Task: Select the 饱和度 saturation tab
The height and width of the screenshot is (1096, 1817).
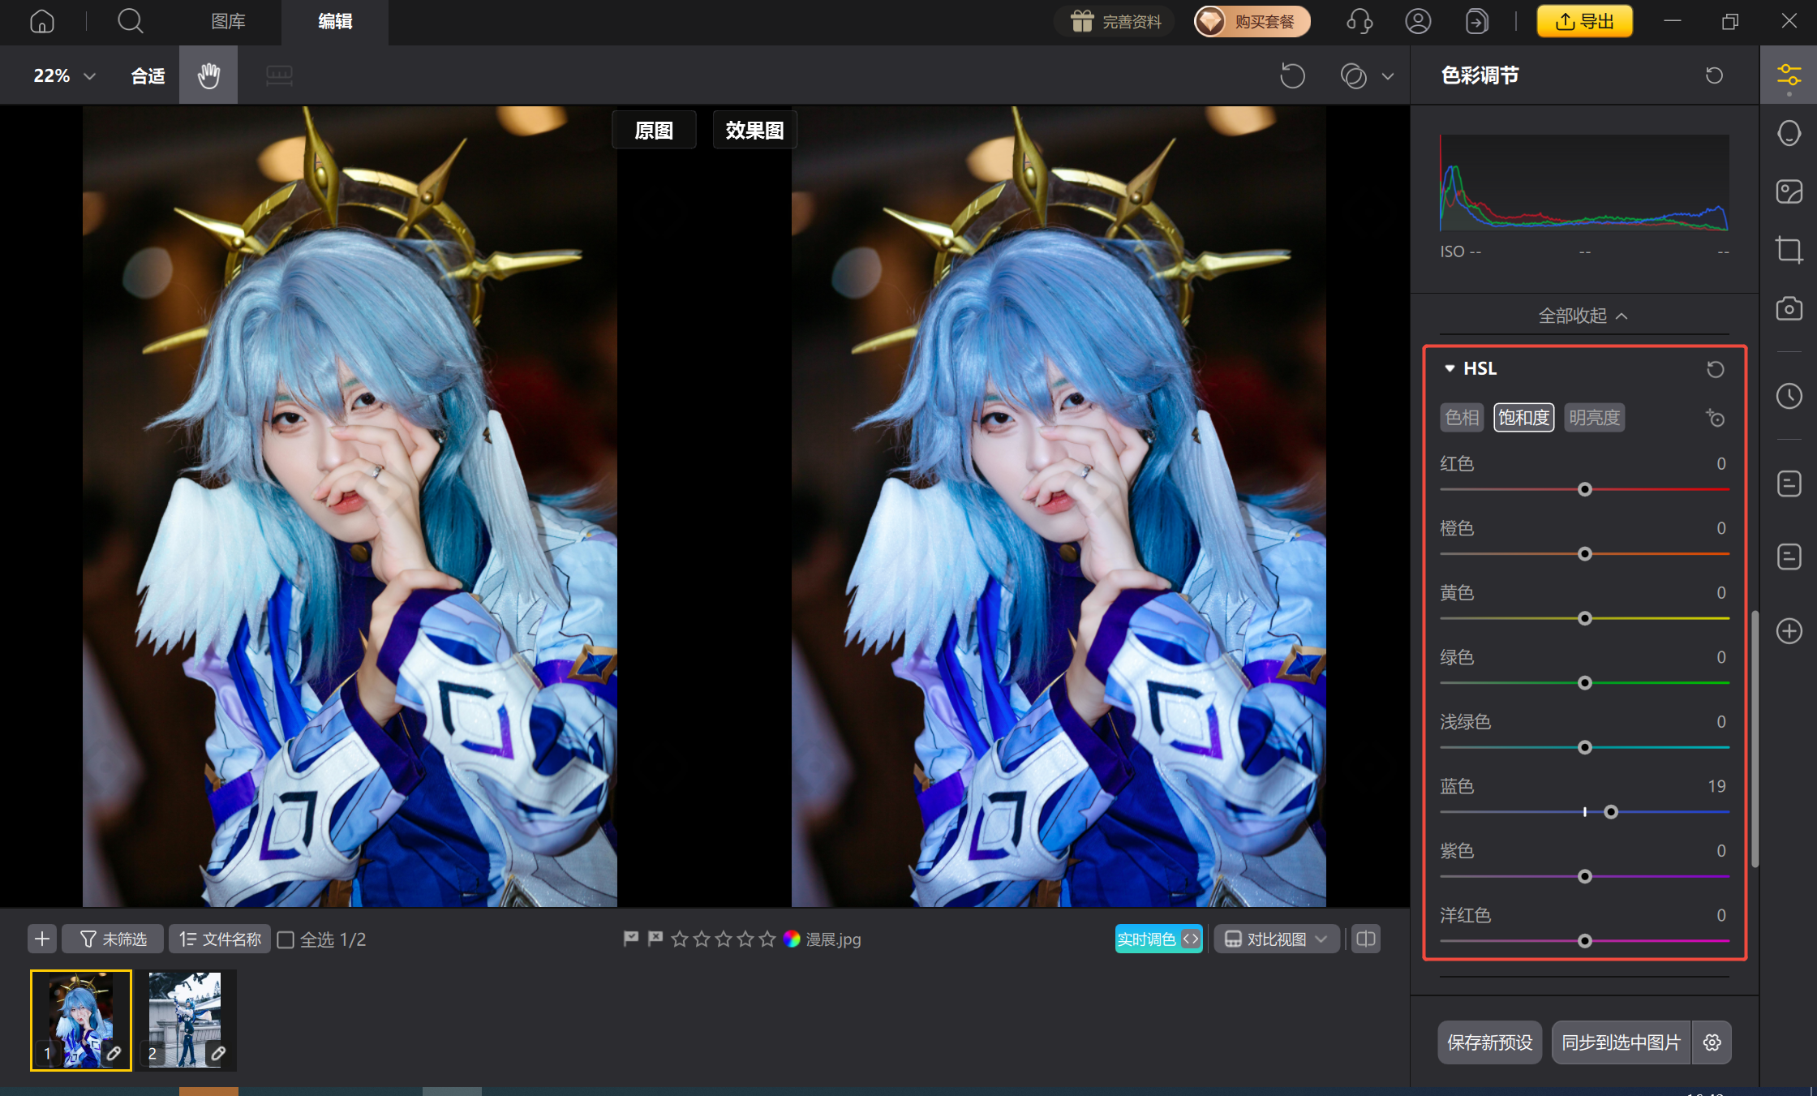Action: (1524, 418)
